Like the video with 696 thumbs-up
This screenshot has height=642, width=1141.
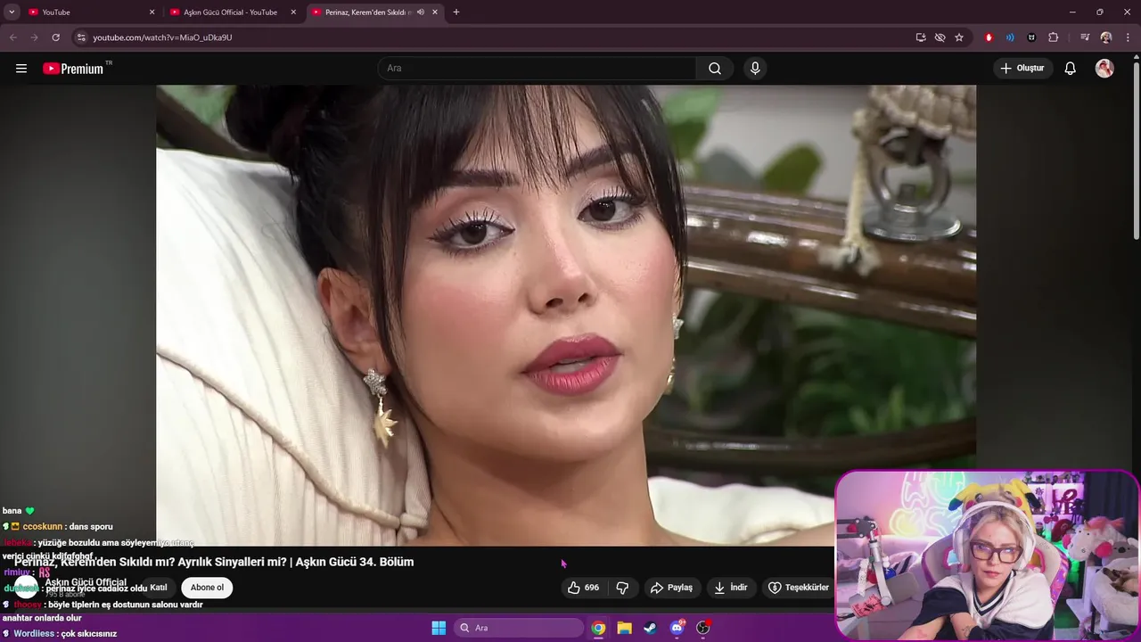[x=584, y=588]
